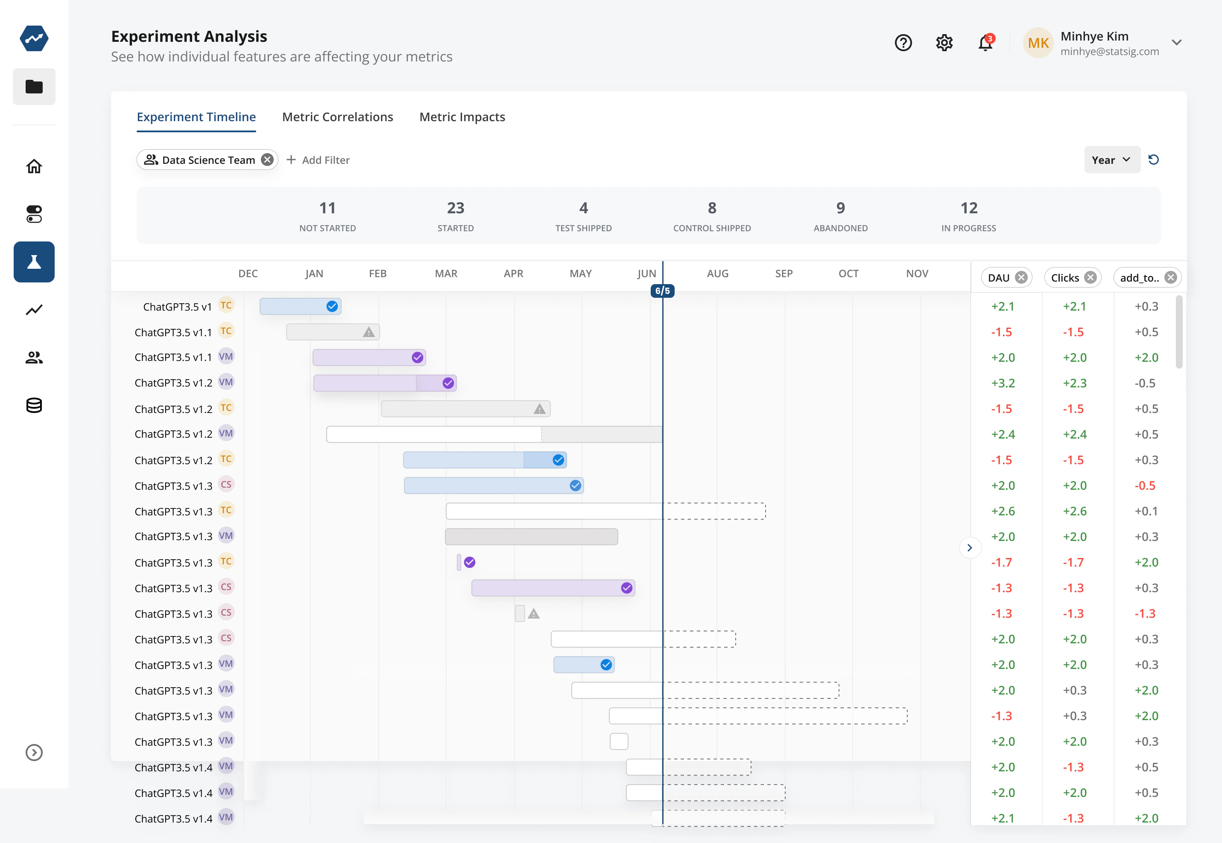Switch to the Metric Impacts tab
This screenshot has height=843, width=1222.
462,117
